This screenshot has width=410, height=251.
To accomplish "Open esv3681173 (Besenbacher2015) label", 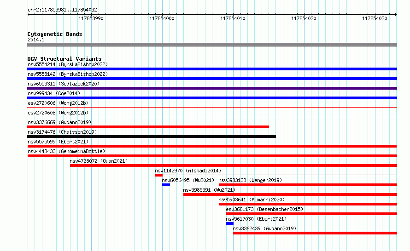I will pos(264,209).
